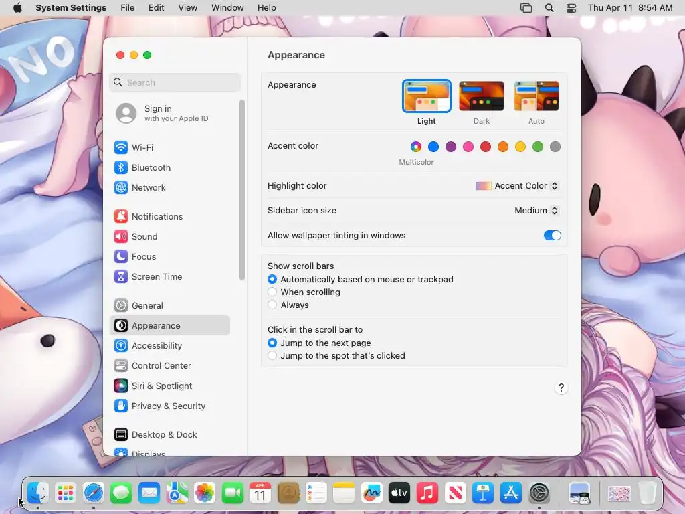Open General settings pane

(169, 305)
